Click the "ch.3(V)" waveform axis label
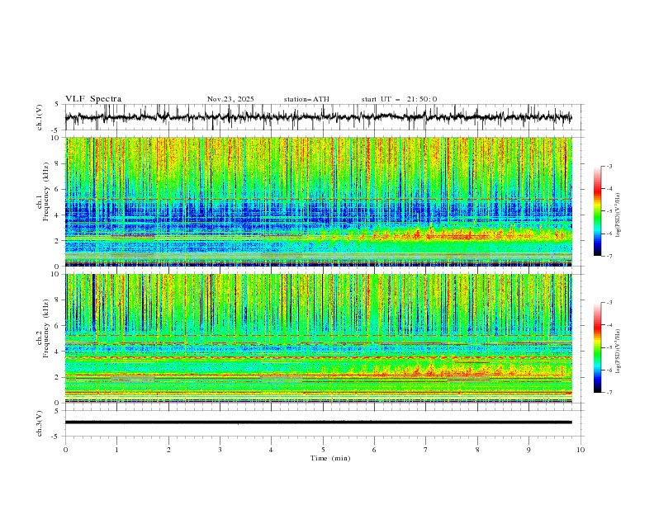 coord(40,423)
